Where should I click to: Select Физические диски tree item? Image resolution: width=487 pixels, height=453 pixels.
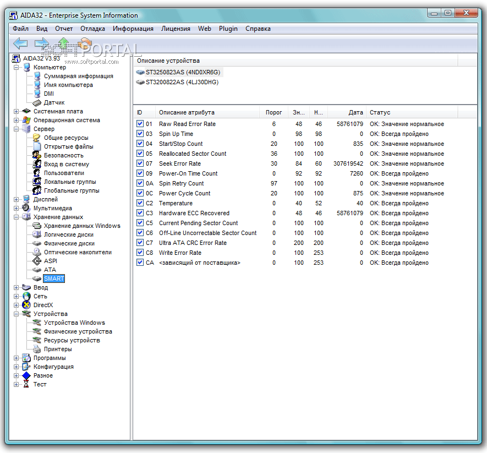point(69,244)
